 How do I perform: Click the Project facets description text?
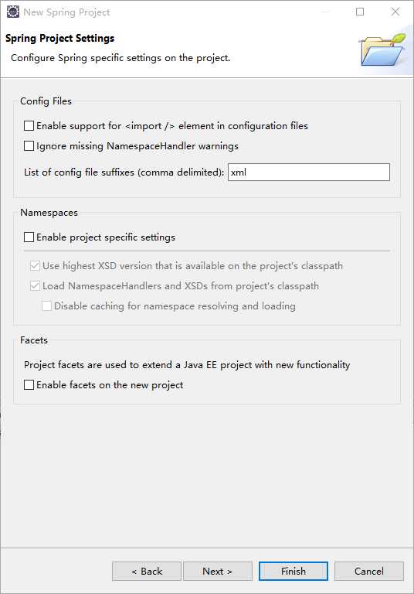pyautogui.click(x=187, y=365)
